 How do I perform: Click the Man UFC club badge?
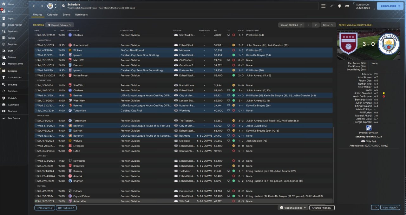(x=70, y=60)
